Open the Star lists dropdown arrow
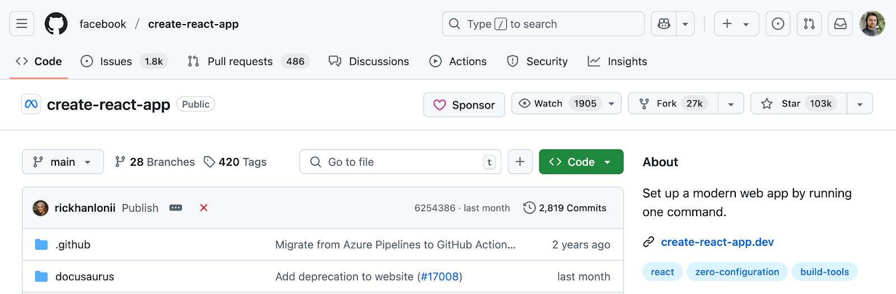The image size is (896, 294). (x=860, y=104)
